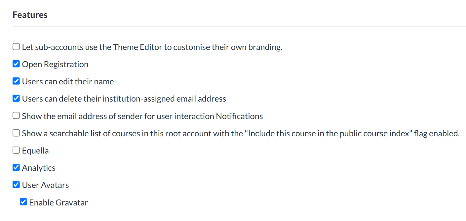466x221 pixels.
Task: Click the institution-assigned email address label text
Action: pos(124,99)
